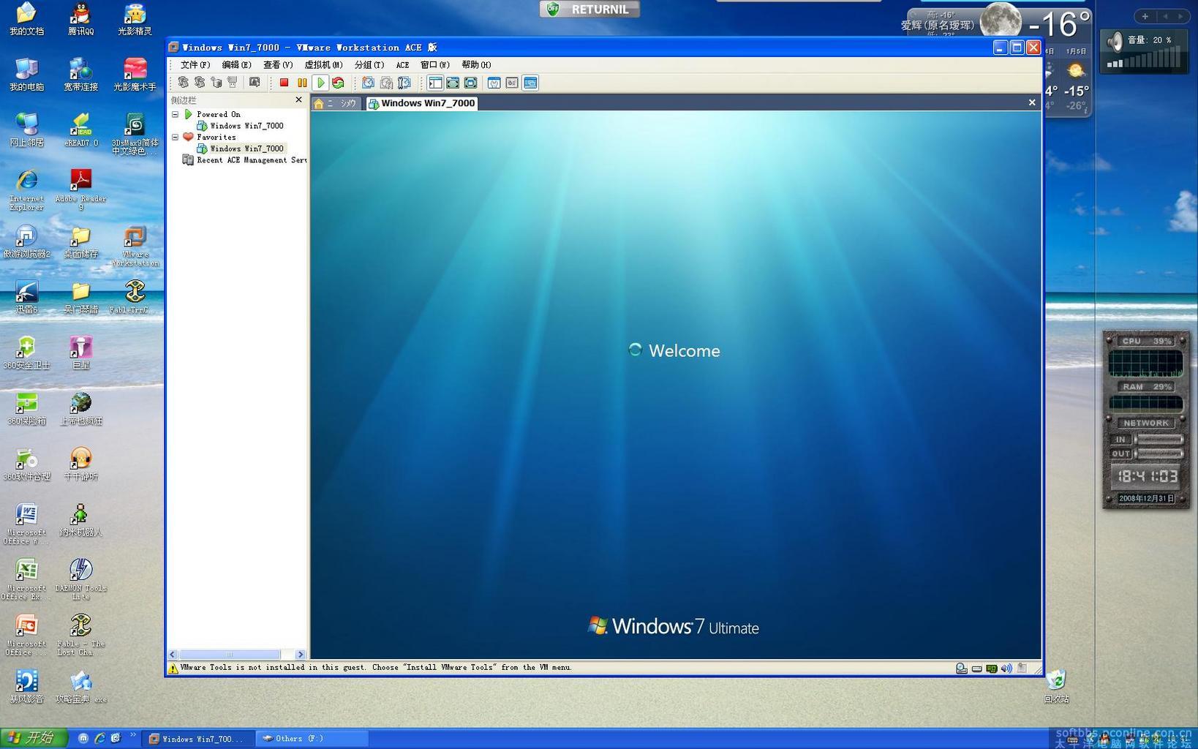Close the 侧边栏 sidebar panel
1198x749 pixels.
tap(298, 99)
